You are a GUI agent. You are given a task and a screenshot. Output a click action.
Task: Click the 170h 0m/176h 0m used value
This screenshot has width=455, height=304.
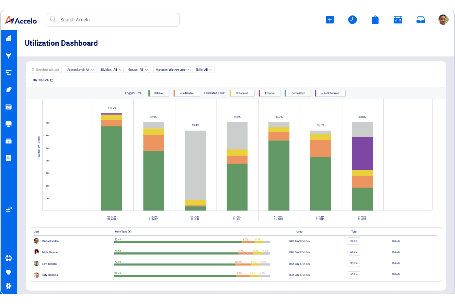(299, 241)
